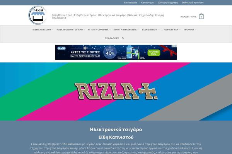The height and width of the screenshot is (154, 232).
Task: Click the Επικοινωνία link in top bar
Action: [x=131, y=3]
